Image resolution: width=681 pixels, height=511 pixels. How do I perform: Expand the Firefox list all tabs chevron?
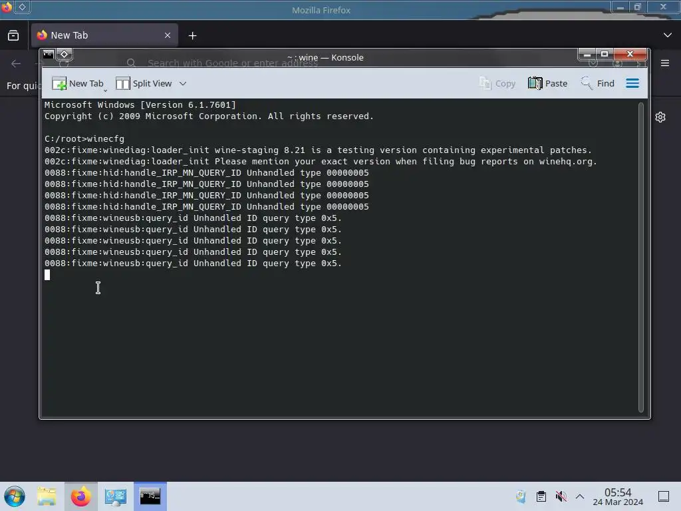click(668, 35)
